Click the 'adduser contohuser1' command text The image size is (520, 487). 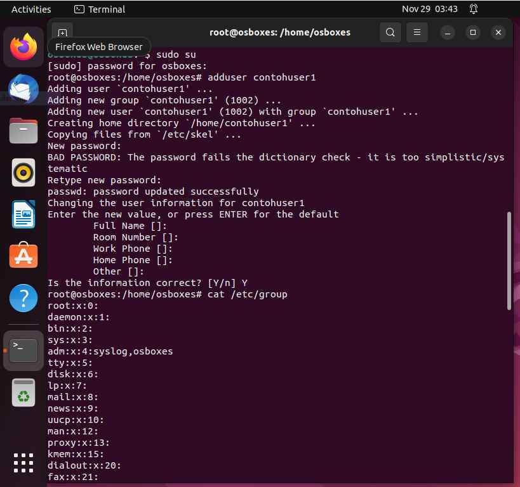pos(262,77)
